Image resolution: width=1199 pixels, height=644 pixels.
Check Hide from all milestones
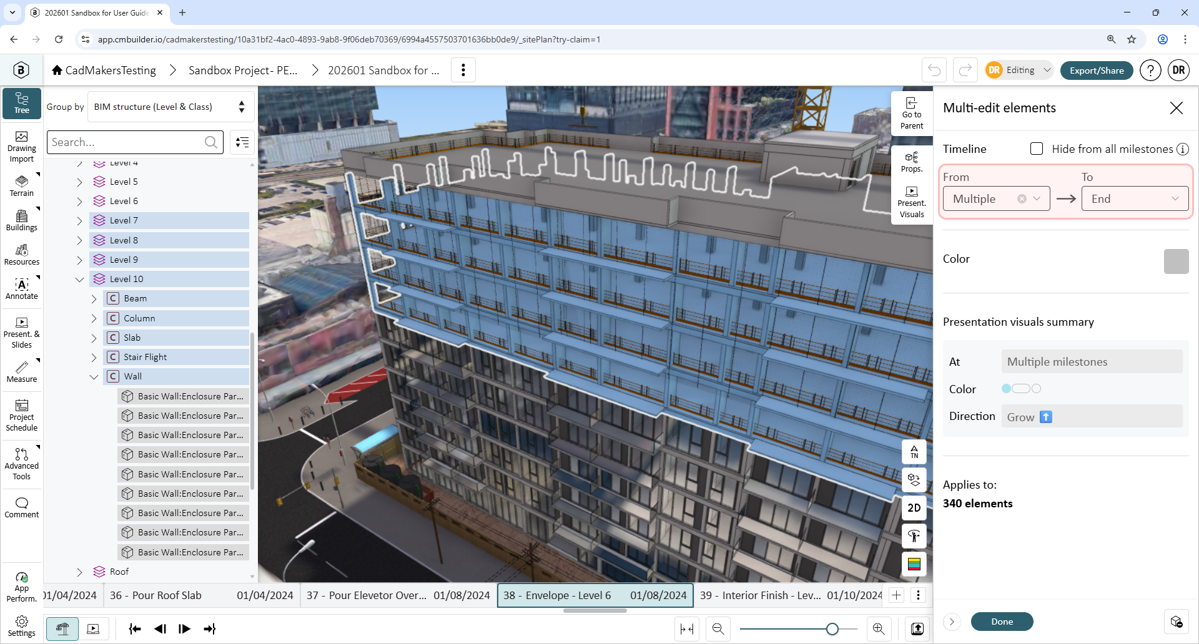1037,149
